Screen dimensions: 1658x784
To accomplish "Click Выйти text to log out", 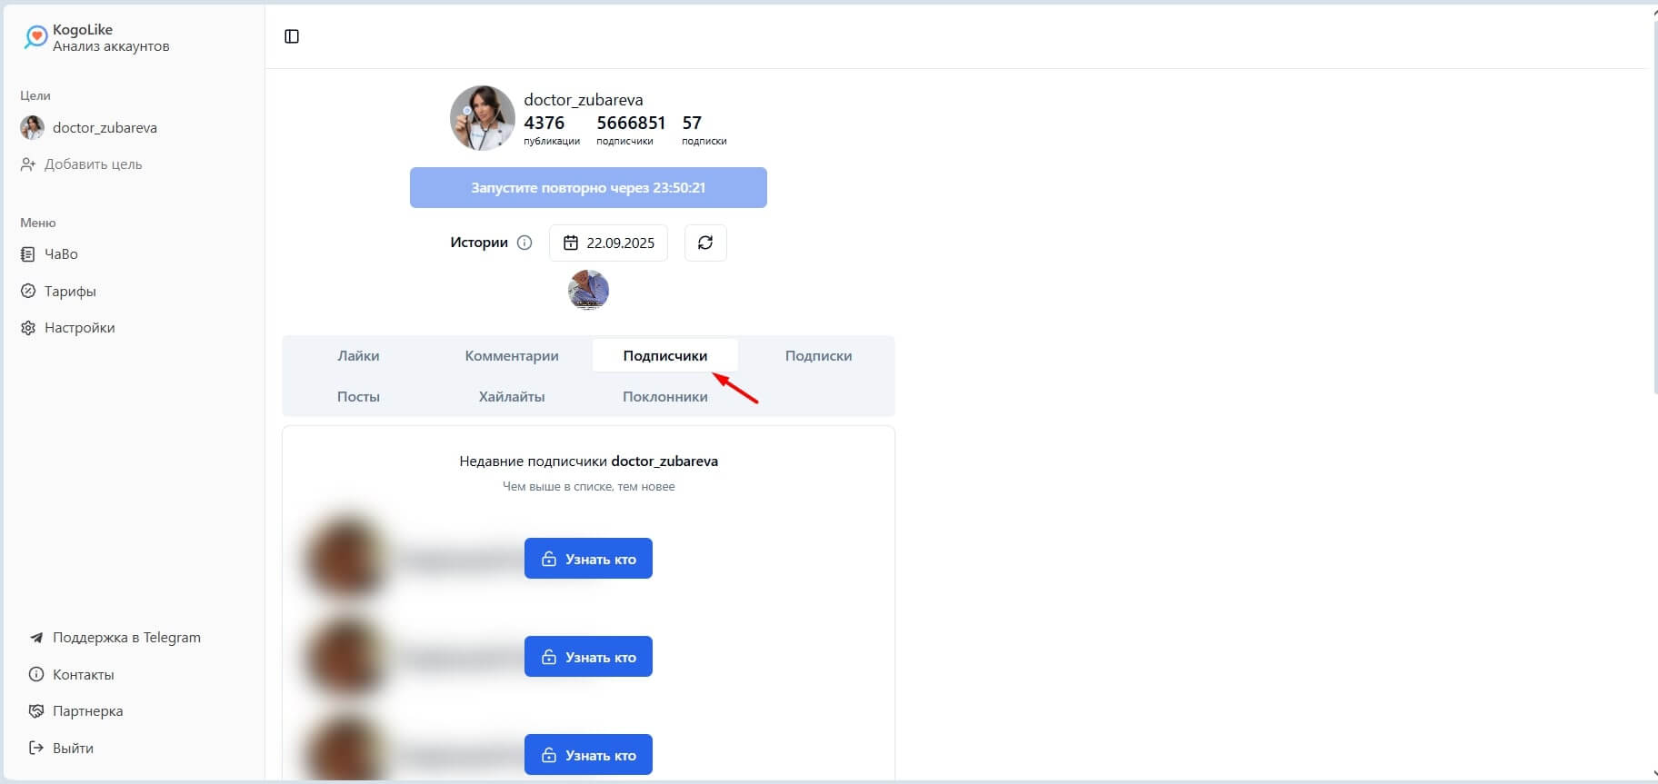I will click(73, 749).
